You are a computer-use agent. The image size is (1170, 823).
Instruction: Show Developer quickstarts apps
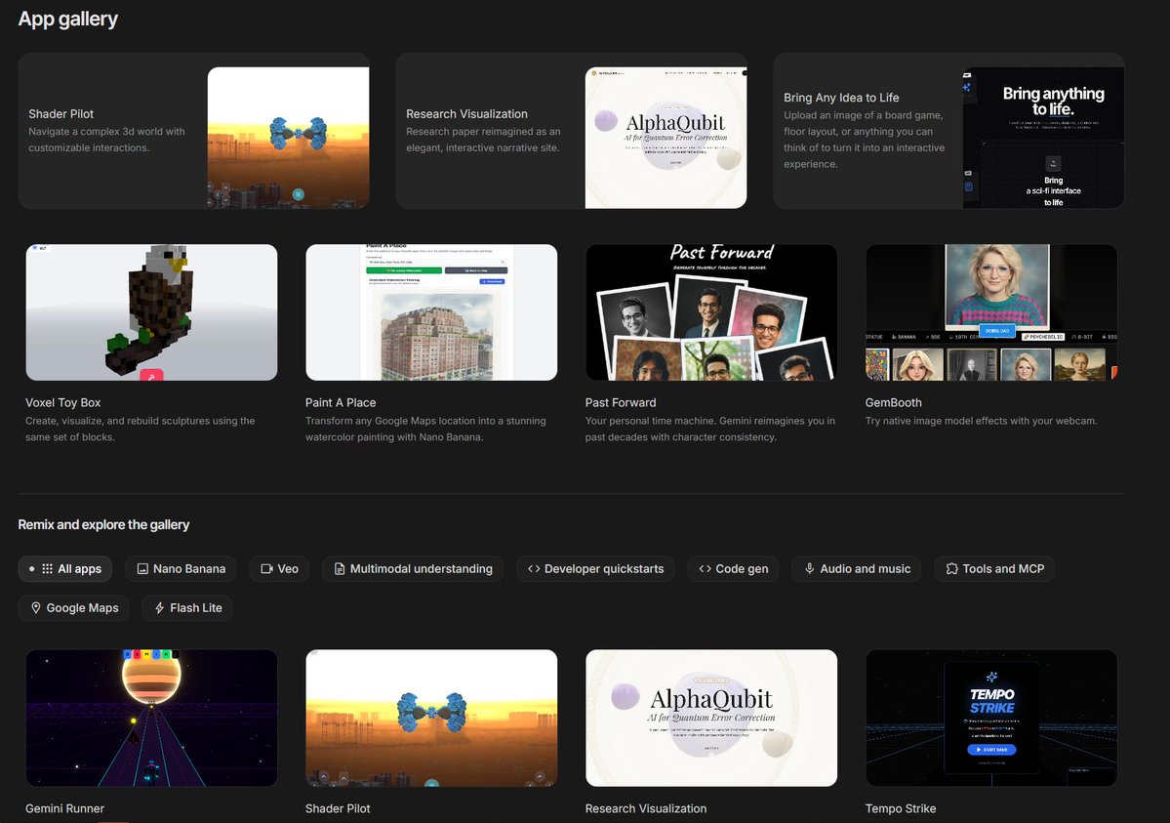tap(595, 568)
